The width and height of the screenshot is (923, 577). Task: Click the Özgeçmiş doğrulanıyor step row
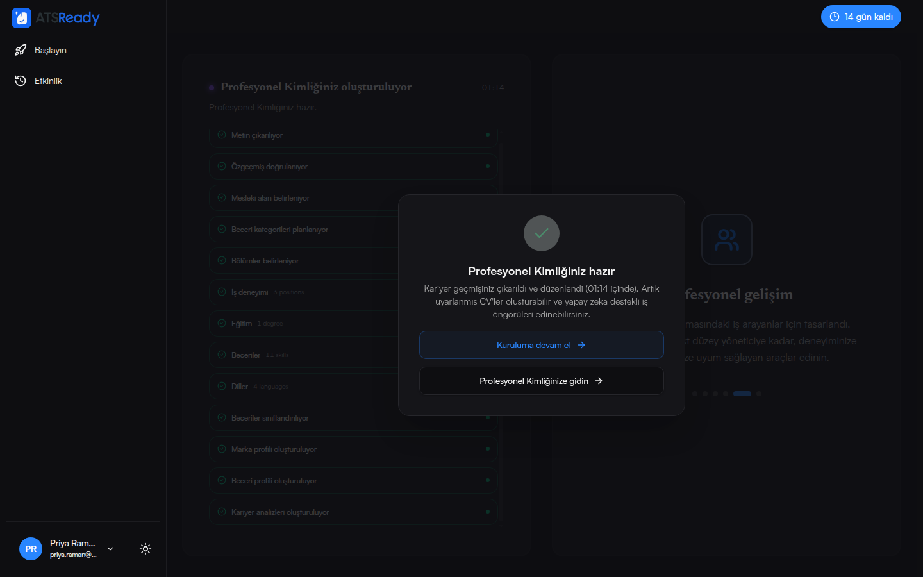click(353, 167)
